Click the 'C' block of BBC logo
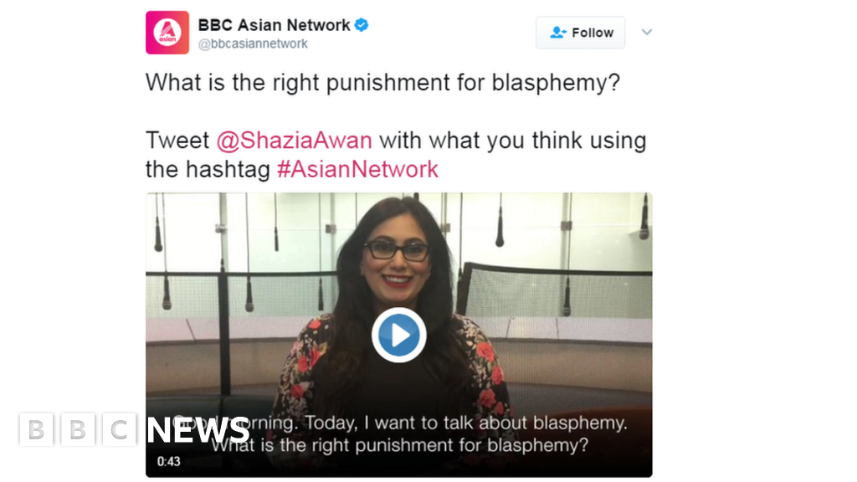The width and height of the screenshot is (857, 482). coord(119,430)
